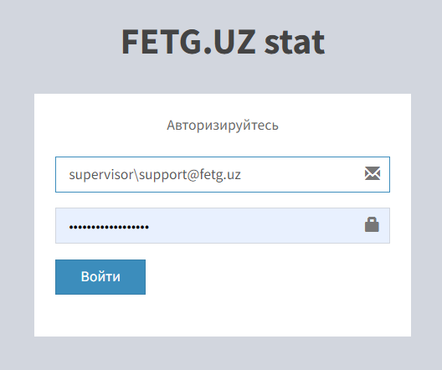The height and width of the screenshot is (370, 442).
Task: Click the '@' character in the email field
Action: tap(193, 175)
